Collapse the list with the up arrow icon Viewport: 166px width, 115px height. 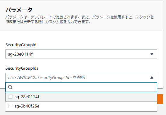tap(152, 77)
